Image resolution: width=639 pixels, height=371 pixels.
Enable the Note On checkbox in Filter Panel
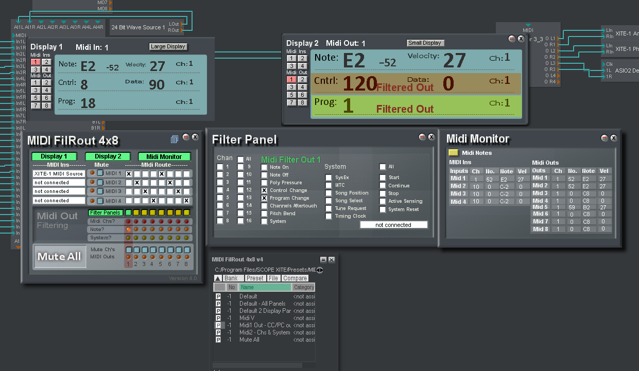pyautogui.click(x=265, y=167)
